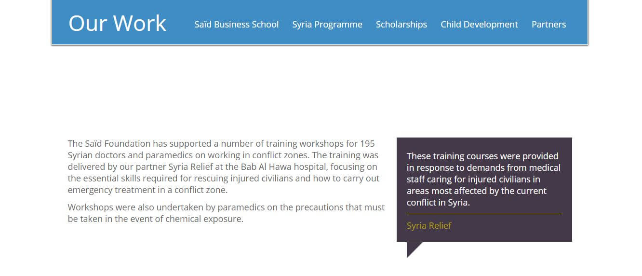Viewport: 642px width, 276px height.
Task: Go to the Syria Programme section
Action: [327, 24]
